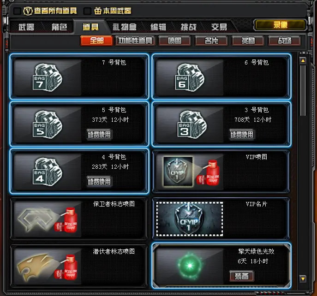Image resolution: width=317 pixels, height=296 pixels.
Task: Select the VIP喷图 spray item icon
Action: [191, 172]
